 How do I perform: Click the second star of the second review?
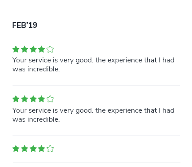click(25, 99)
